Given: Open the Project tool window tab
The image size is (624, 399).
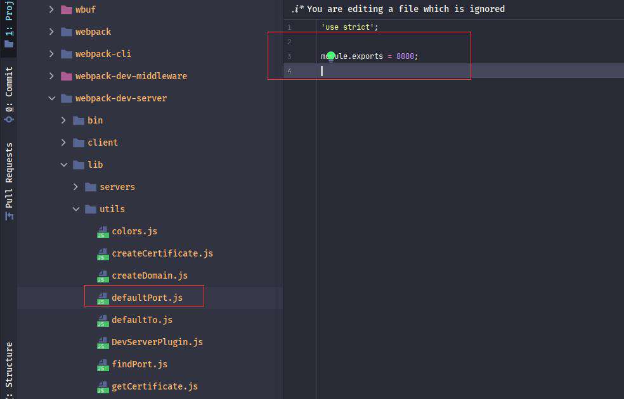Looking at the screenshot, I should coord(9,24).
